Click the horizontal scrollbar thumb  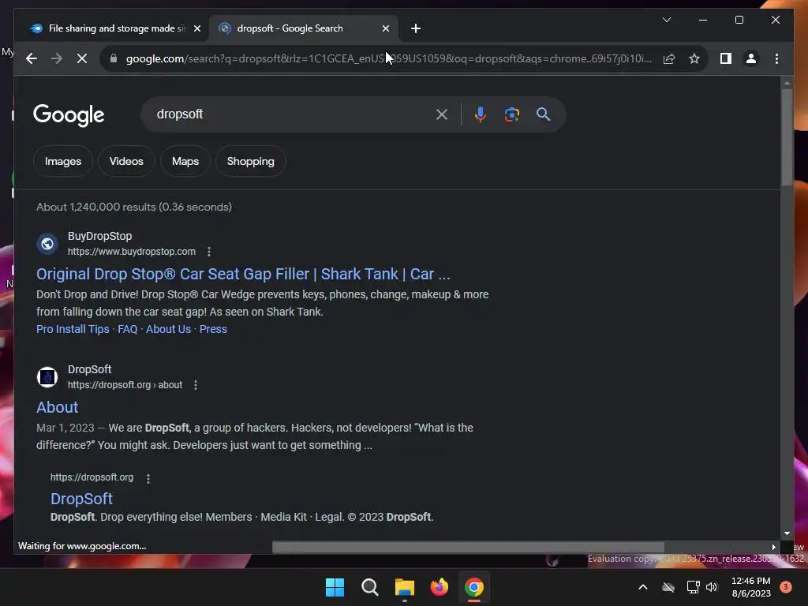(468, 548)
